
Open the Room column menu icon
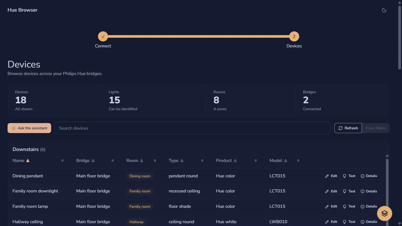[x=155, y=160]
